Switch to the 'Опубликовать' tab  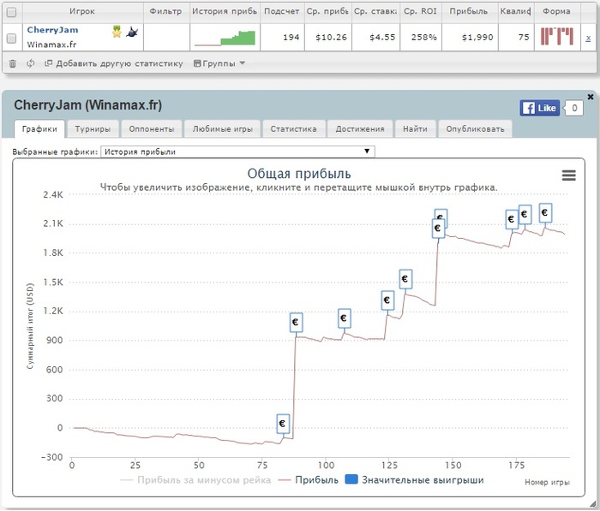click(475, 129)
